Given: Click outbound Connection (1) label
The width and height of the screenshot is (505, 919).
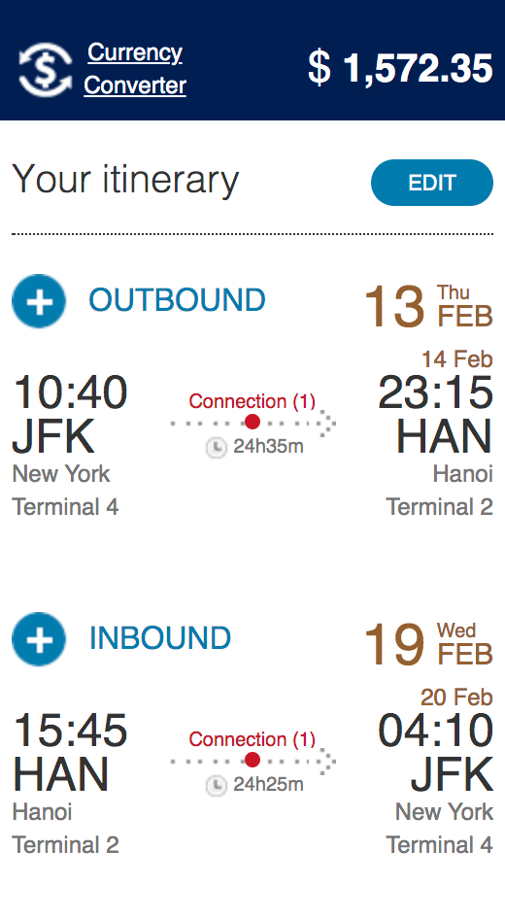Looking at the screenshot, I should tap(252, 401).
